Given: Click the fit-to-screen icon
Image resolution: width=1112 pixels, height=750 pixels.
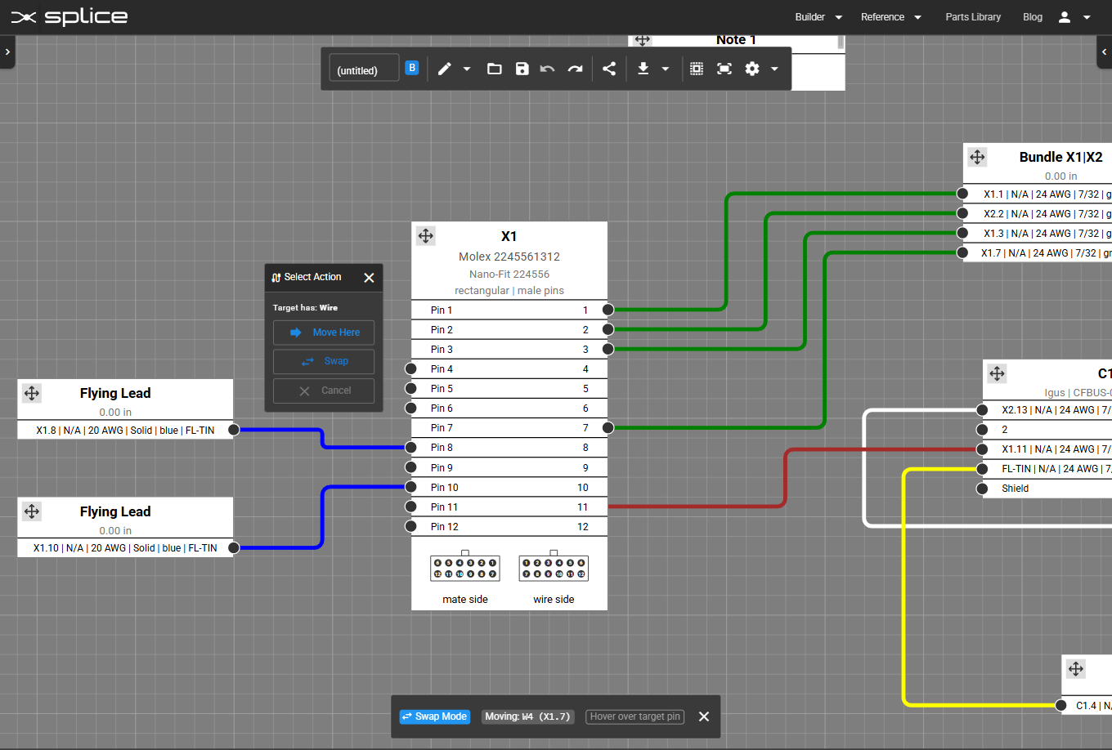Looking at the screenshot, I should 724,69.
